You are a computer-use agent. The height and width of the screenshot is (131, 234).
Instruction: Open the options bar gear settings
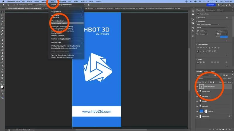(x=89, y=5)
